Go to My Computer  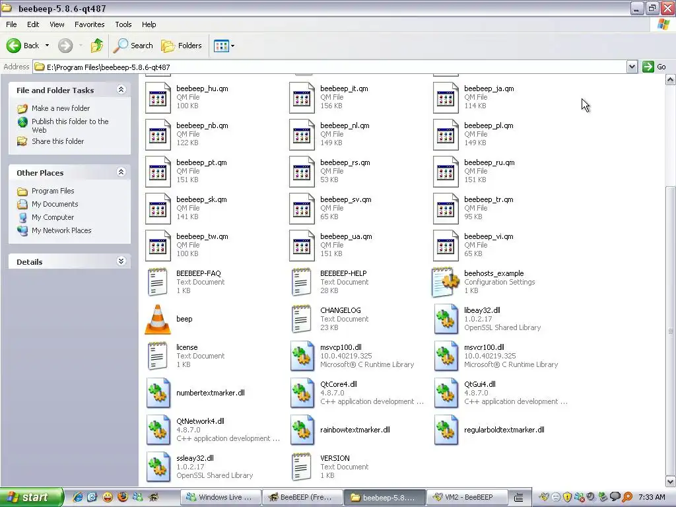(53, 217)
